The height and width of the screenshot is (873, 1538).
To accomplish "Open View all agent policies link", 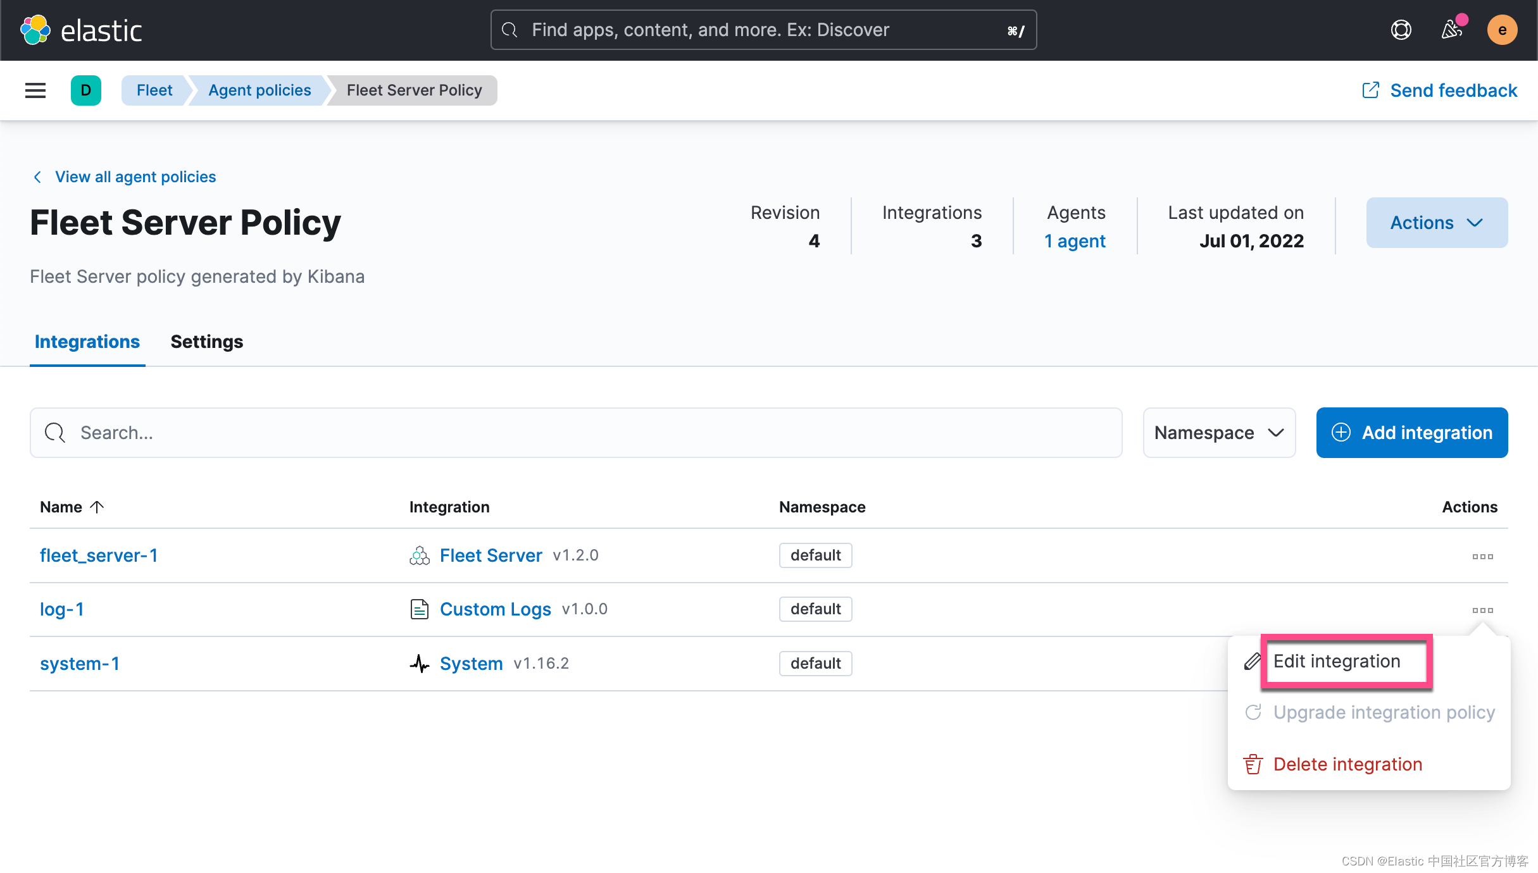I will (x=135, y=176).
